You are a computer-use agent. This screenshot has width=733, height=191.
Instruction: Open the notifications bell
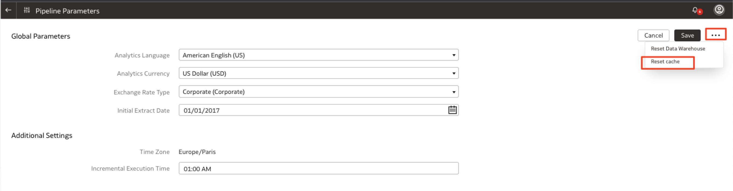coord(694,10)
